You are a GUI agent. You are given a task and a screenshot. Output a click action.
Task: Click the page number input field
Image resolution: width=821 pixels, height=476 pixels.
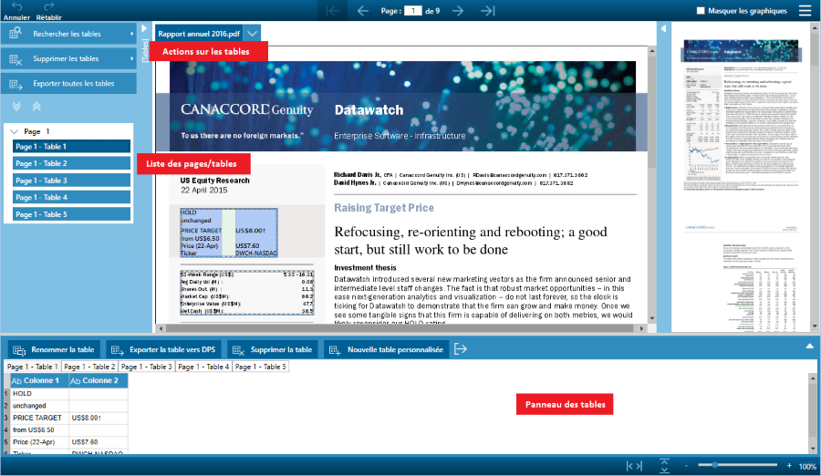[412, 10]
